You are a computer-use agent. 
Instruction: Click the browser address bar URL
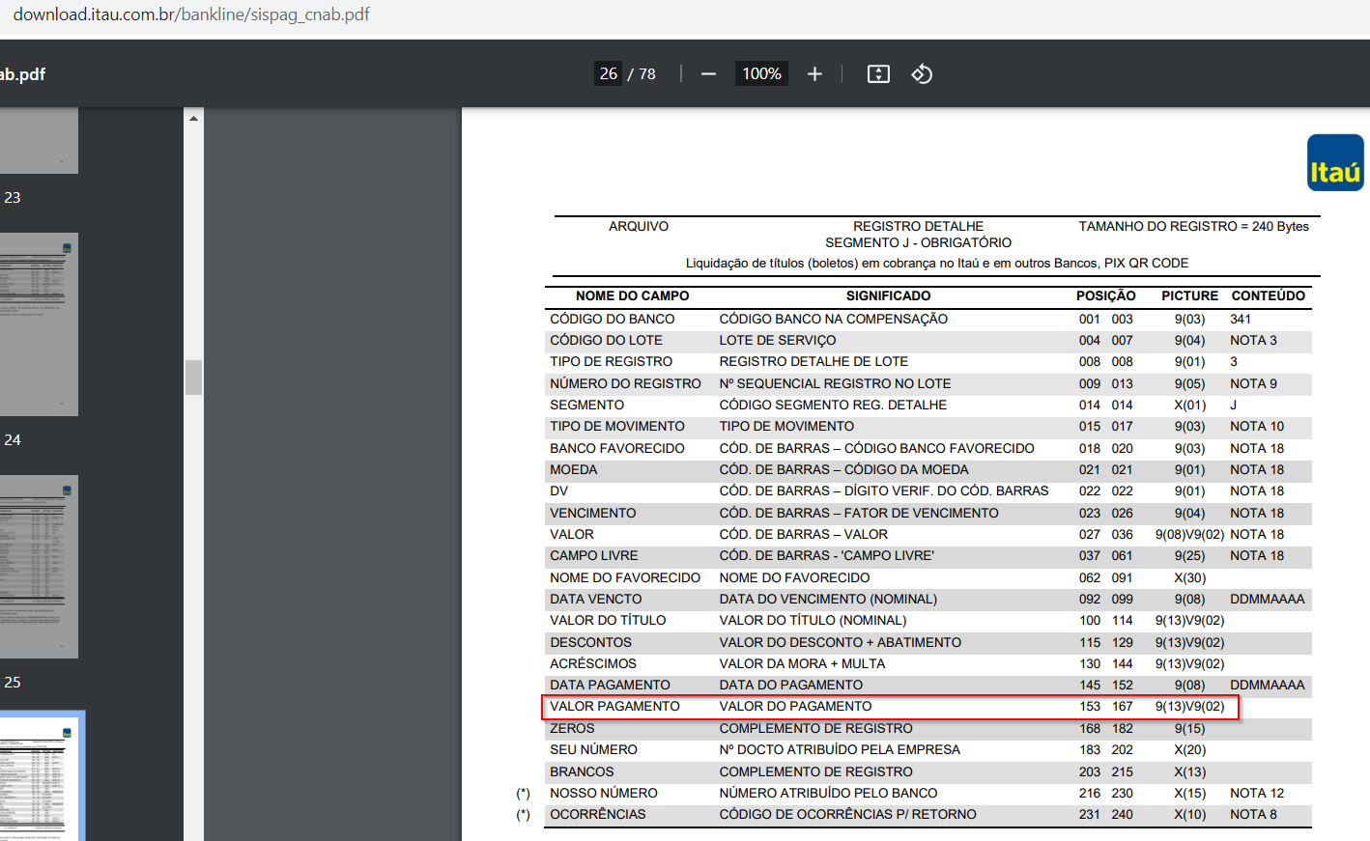[x=191, y=14]
